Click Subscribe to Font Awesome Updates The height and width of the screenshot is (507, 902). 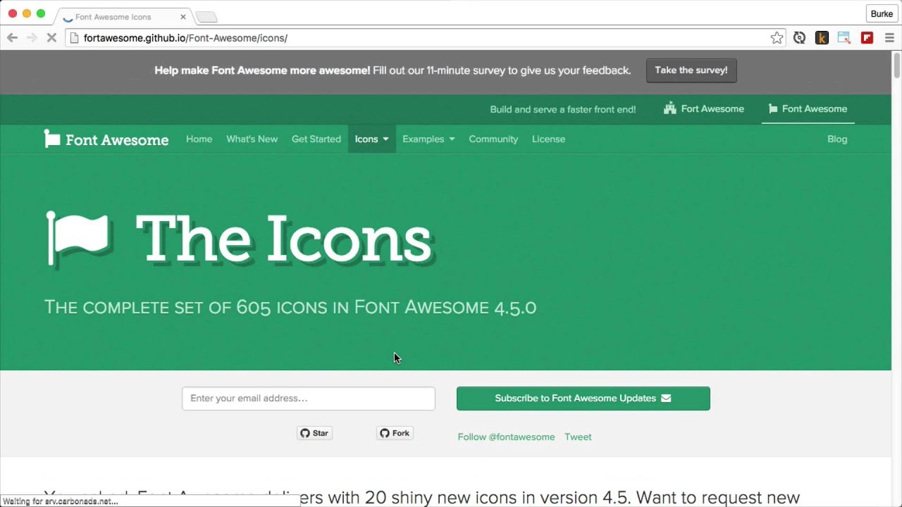[x=583, y=399]
